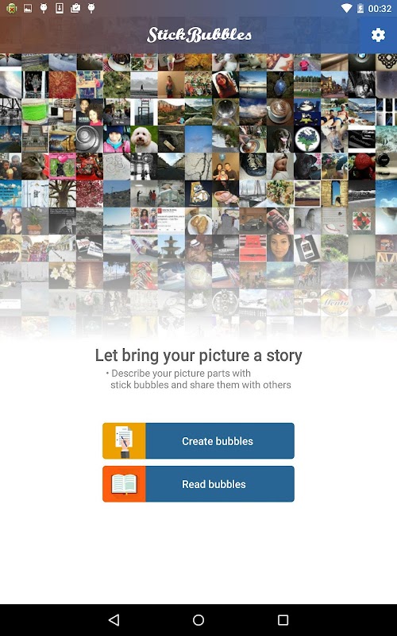Tap the battery charging status icon
The image size is (397, 636).
click(360, 8)
